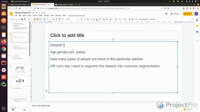This screenshot has width=200, height=112.
Task: Clear the text formatting
Action: [x=136, y=19]
